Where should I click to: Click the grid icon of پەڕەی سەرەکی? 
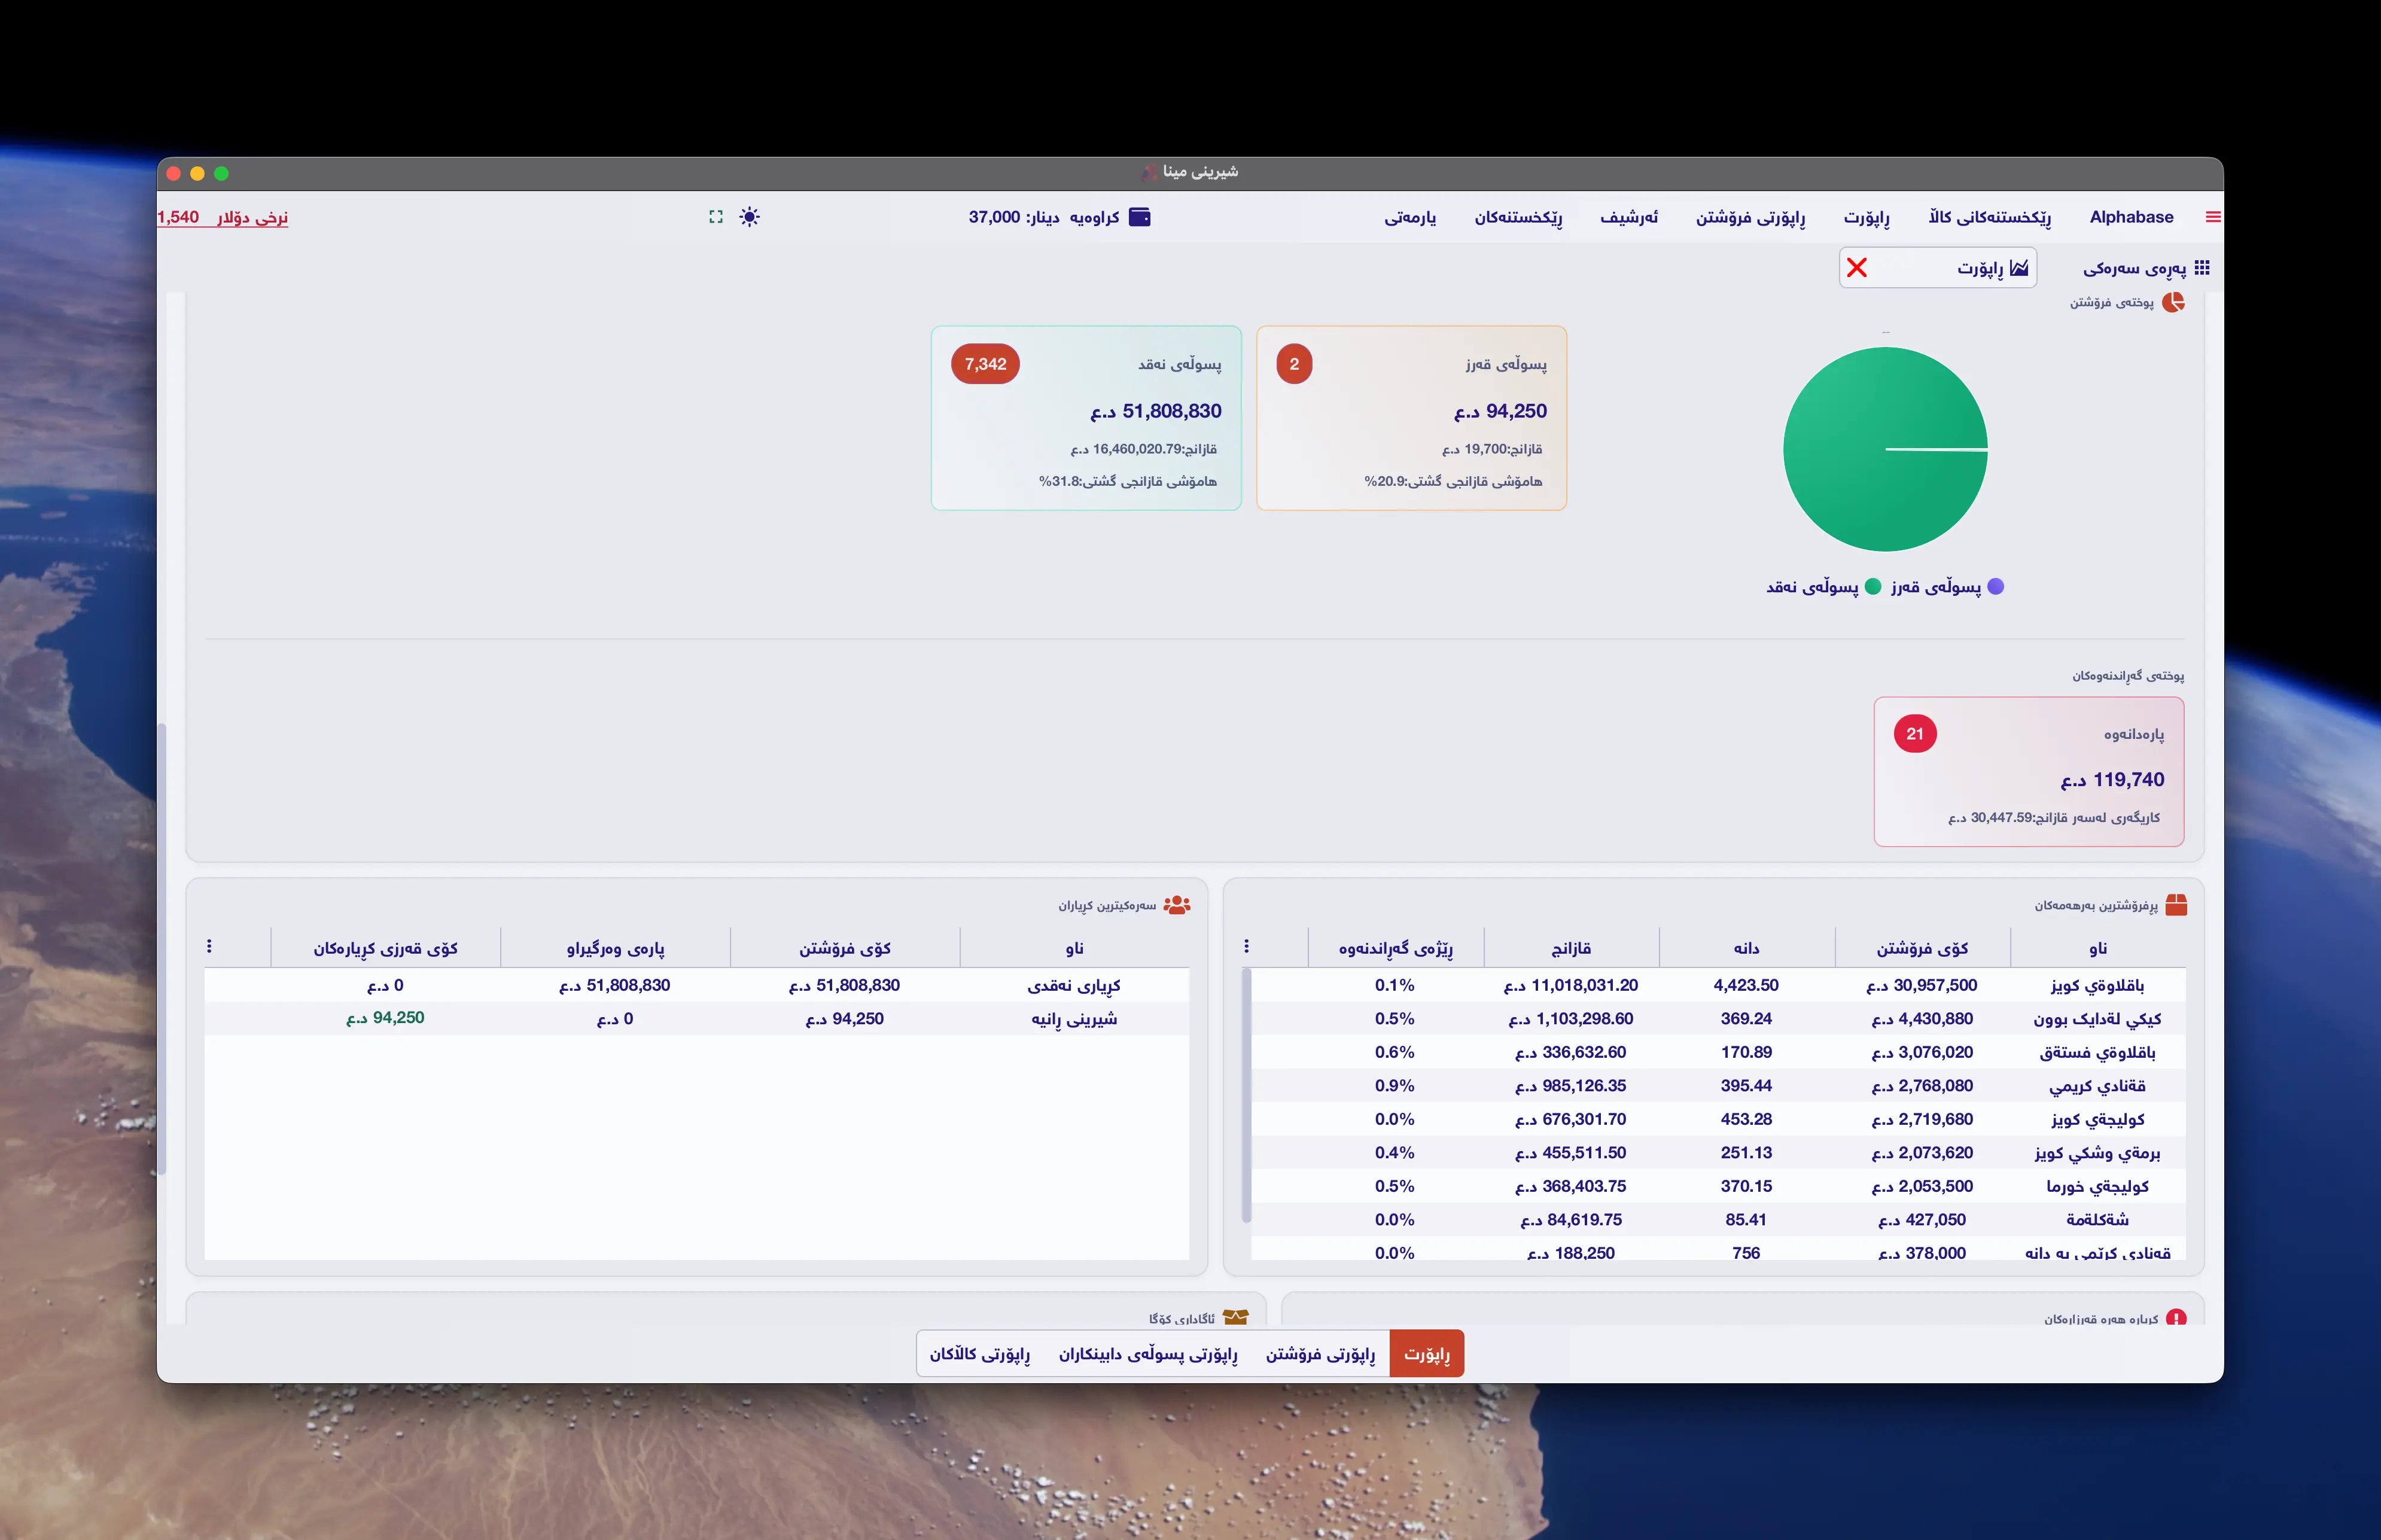tap(2202, 268)
